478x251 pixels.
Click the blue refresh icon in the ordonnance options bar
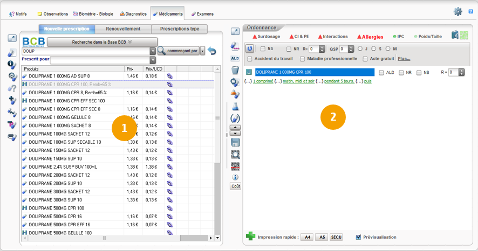250,48
